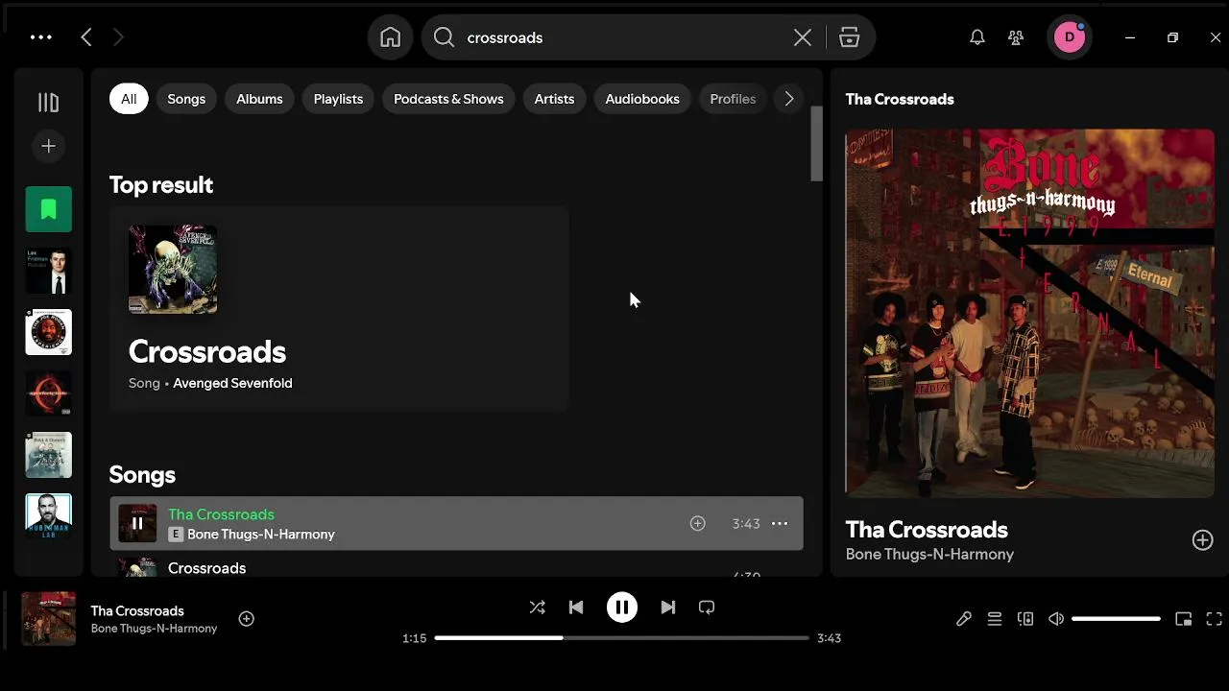This screenshot has height=691, width=1229.
Task: Skip to next track
Action: (668, 608)
